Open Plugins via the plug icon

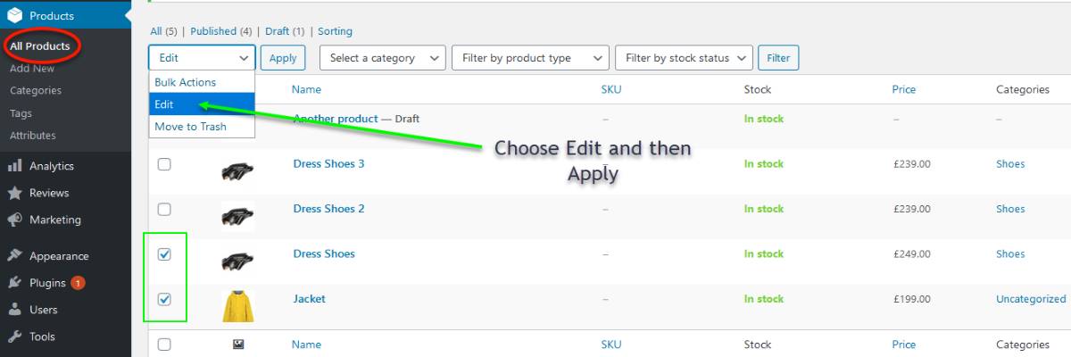[x=14, y=283]
